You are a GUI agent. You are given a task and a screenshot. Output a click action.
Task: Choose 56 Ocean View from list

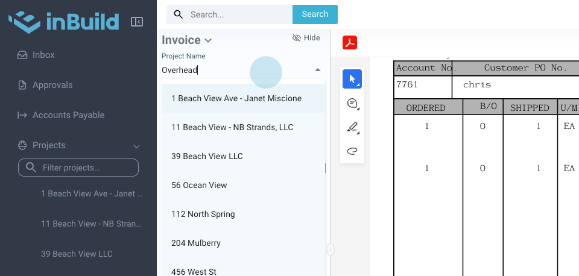[x=199, y=185]
